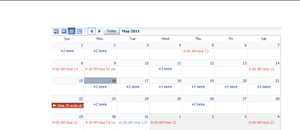Screen dimensions: 300x130
Task: Open '4:30 PM time 51' event on May 9
Action: pyautogui.click(x=100, y=69)
